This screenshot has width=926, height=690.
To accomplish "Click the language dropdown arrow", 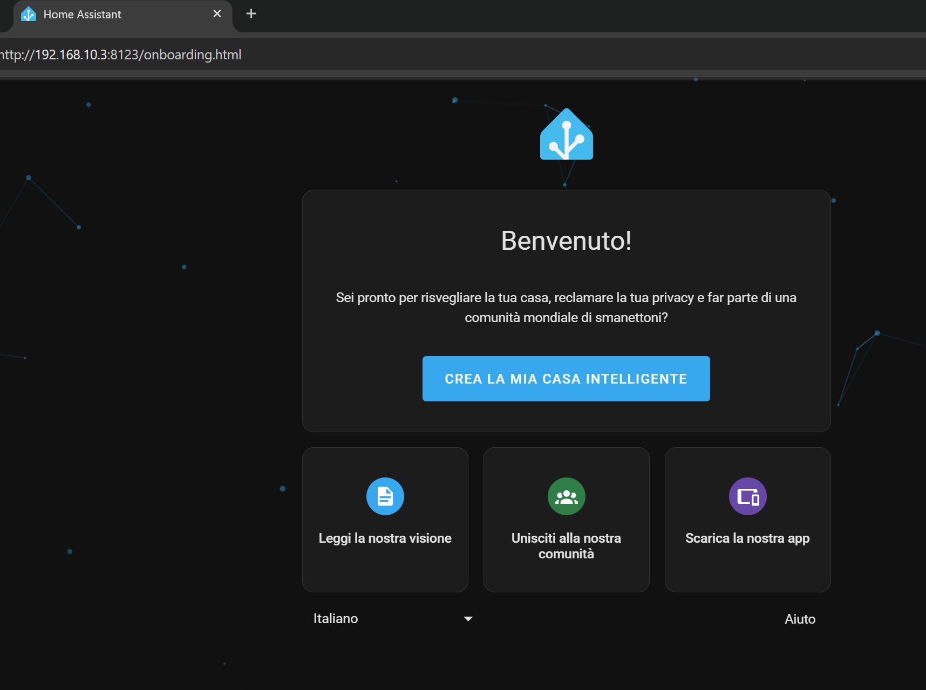I will [x=468, y=619].
